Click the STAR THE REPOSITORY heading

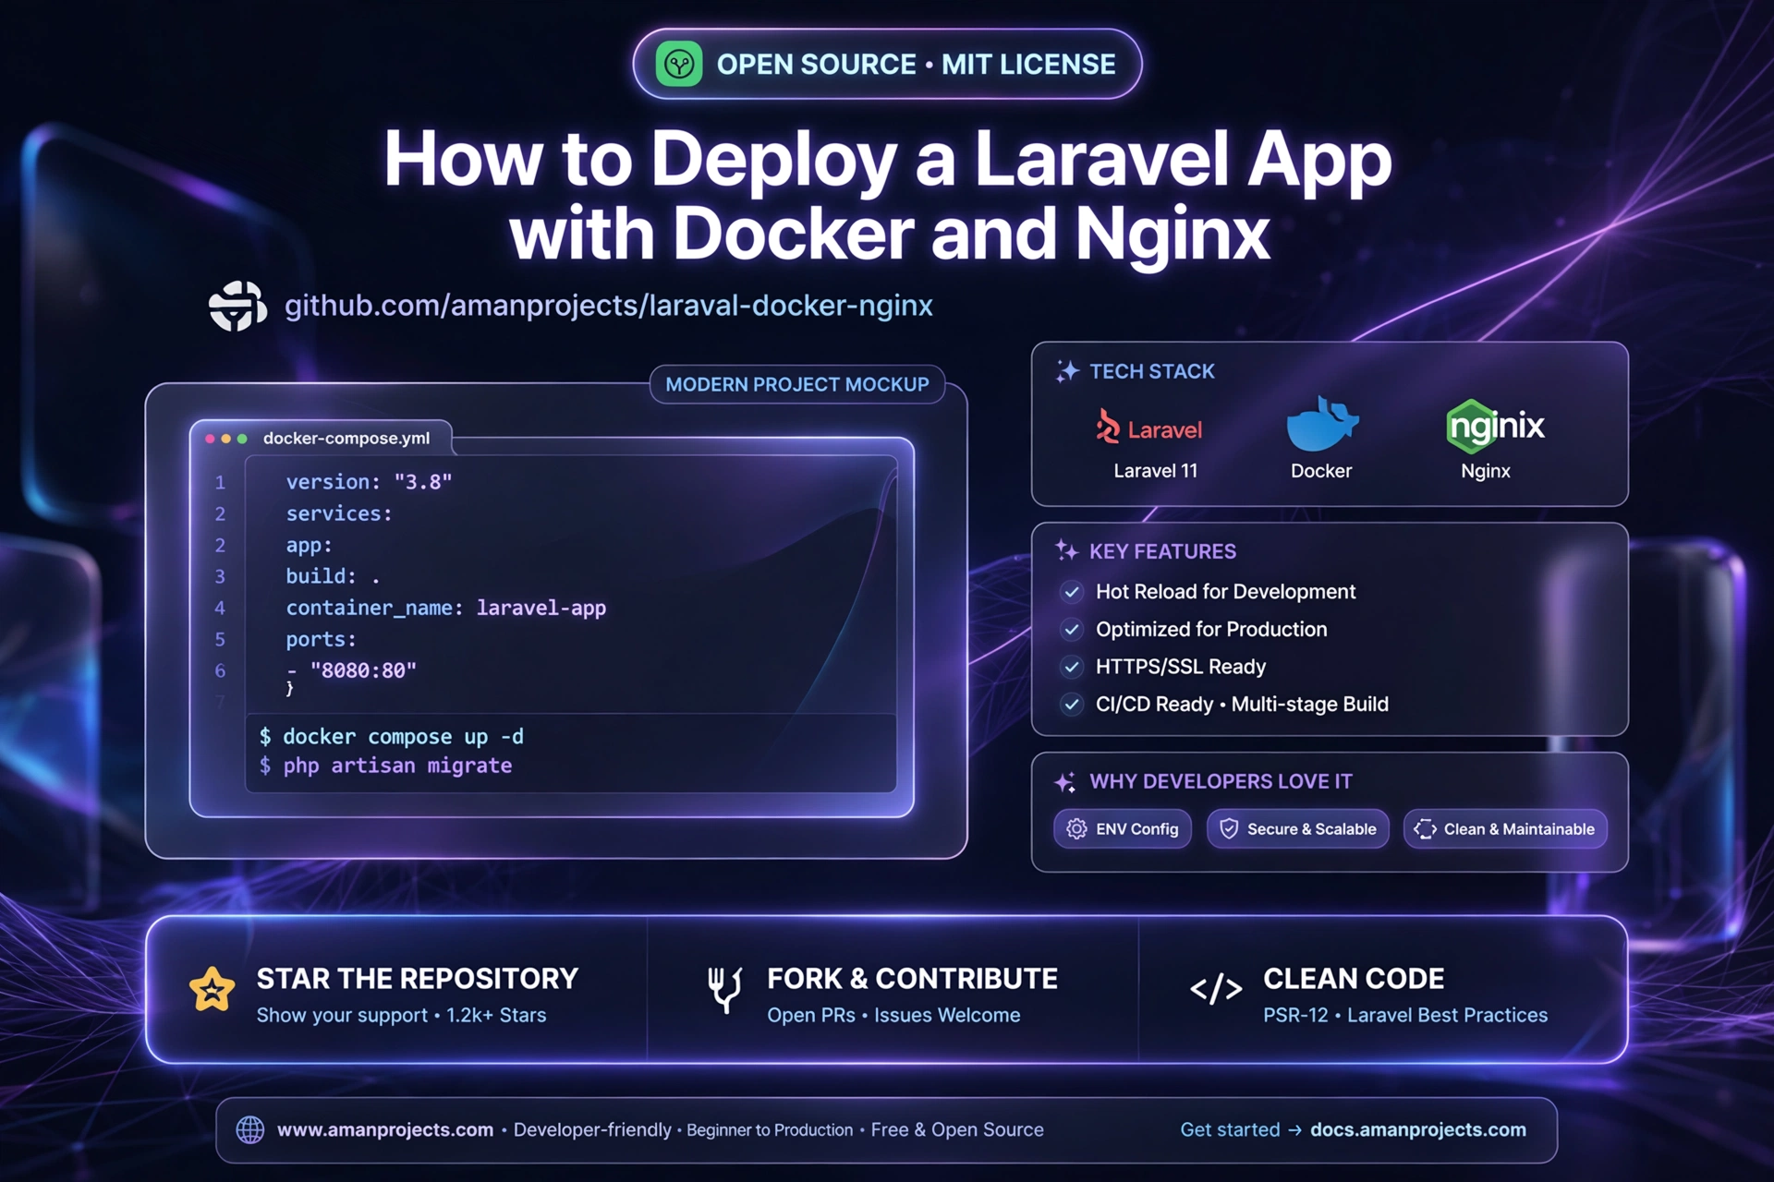(x=418, y=979)
